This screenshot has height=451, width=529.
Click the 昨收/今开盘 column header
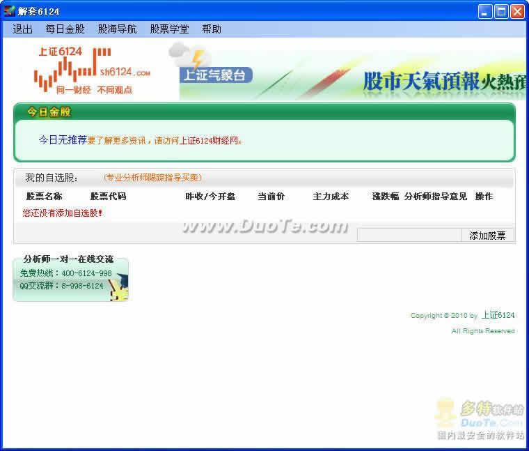pos(210,197)
